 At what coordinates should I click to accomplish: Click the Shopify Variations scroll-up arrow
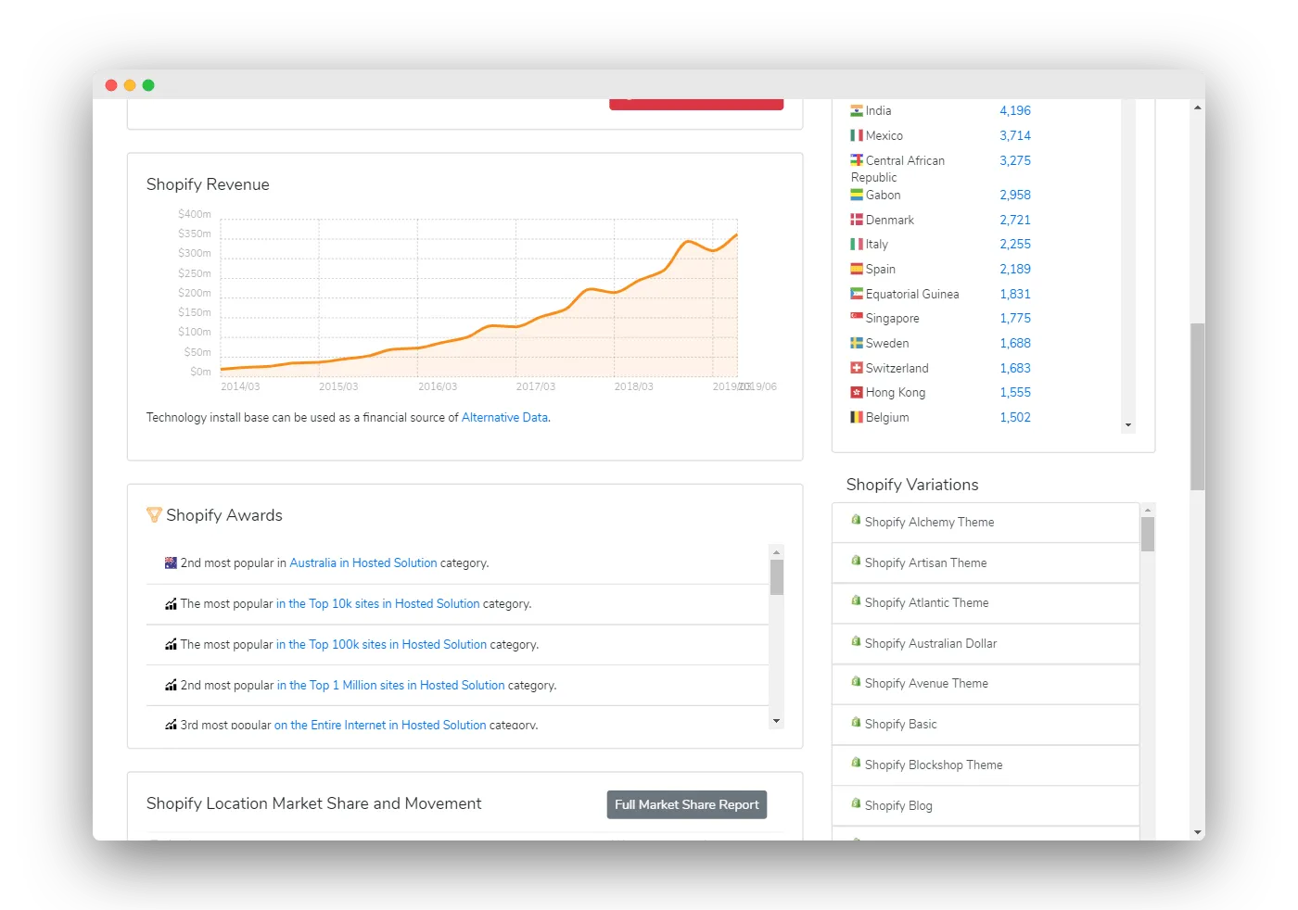click(x=1148, y=511)
